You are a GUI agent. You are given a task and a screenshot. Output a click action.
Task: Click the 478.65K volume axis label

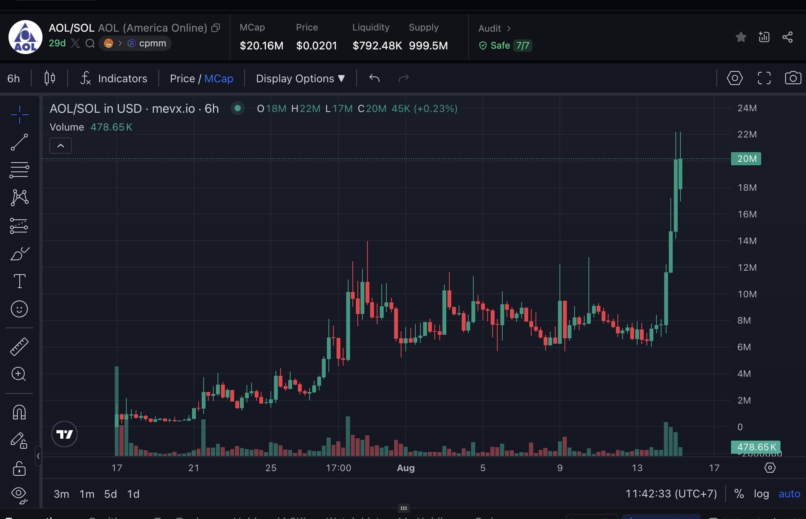[x=756, y=447]
